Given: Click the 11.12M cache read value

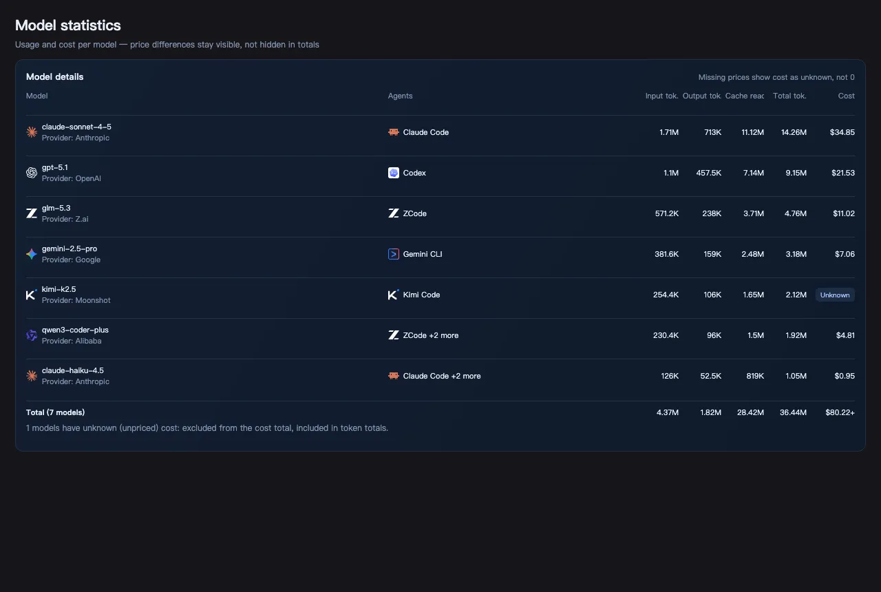Looking at the screenshot, I should pos(753,132).
